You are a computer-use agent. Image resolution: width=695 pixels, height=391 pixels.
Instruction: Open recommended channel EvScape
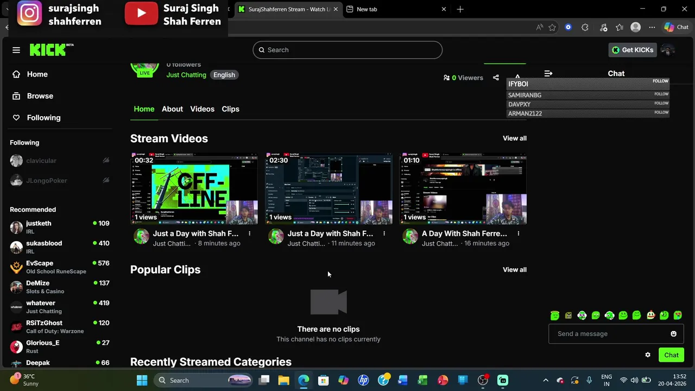tap(60, 267)
